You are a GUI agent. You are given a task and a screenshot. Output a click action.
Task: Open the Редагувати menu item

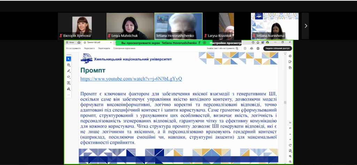click(x=89, y=48)
